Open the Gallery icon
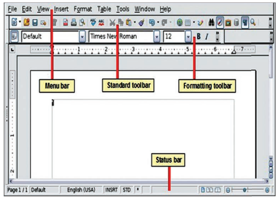 coord(228,23)
